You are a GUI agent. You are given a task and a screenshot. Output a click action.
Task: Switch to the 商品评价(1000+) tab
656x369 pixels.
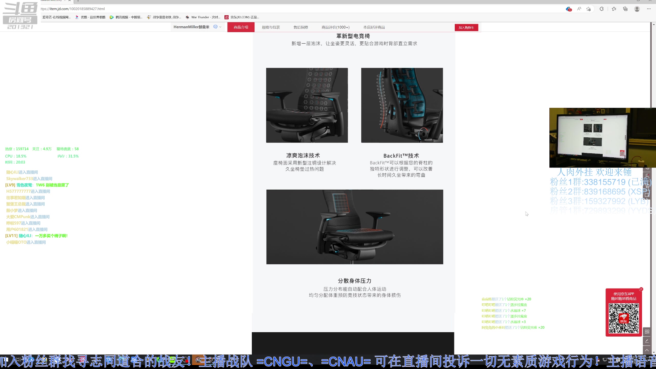pos(335,27)
